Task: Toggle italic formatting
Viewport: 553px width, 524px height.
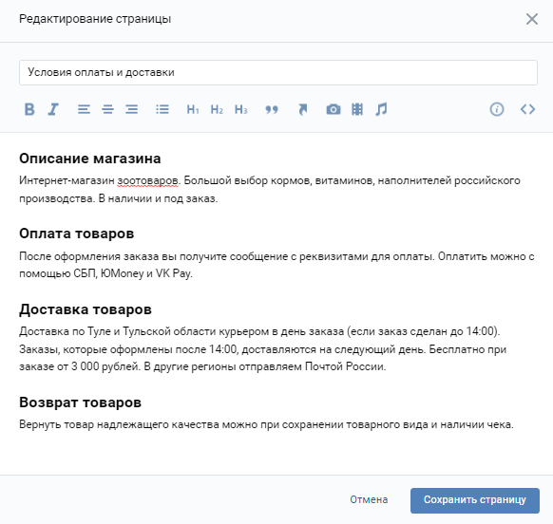Action: pyautogui.click(x=53, y=109)
